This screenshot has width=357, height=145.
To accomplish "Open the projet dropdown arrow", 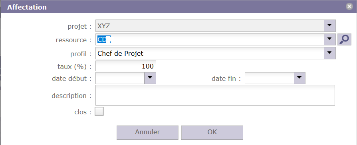I will tap(330, 25).
